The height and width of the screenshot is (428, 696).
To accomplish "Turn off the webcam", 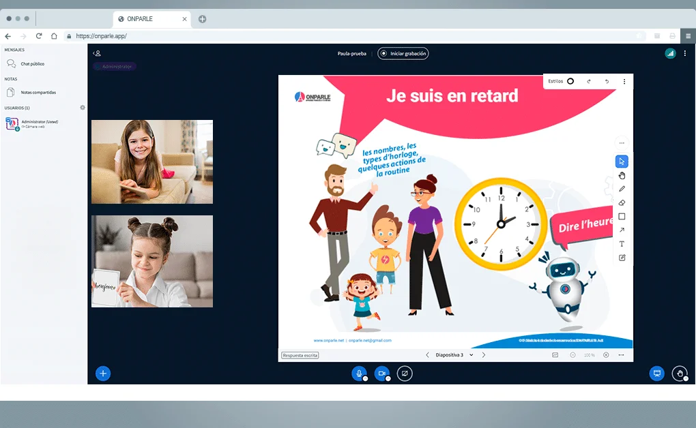I will 381,373.
